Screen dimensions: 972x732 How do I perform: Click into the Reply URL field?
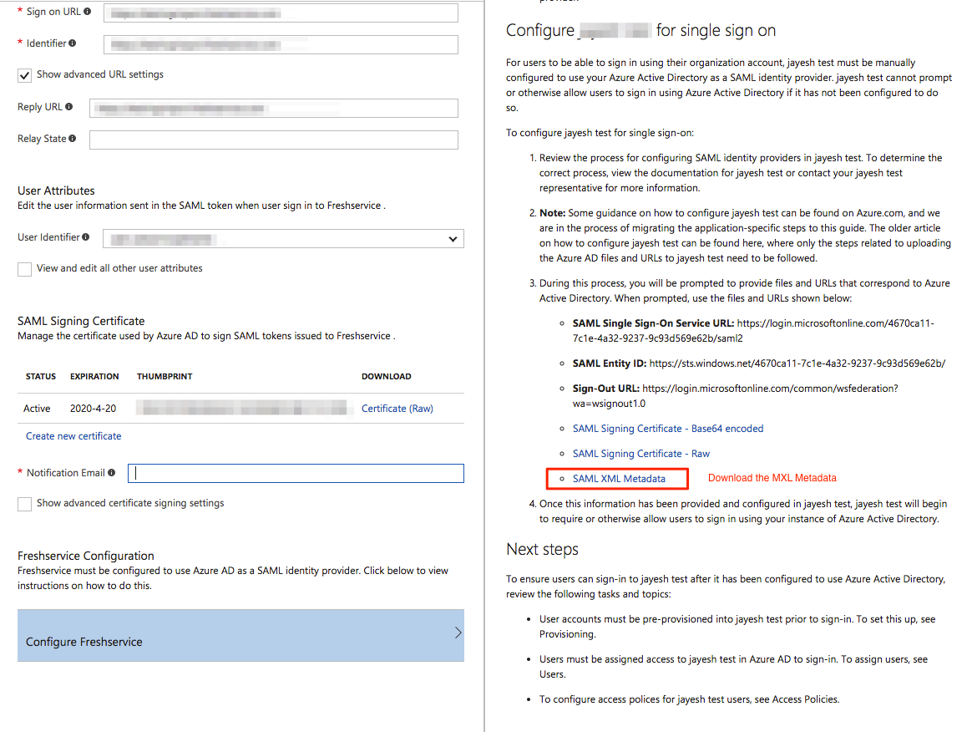tap(273, 108)
